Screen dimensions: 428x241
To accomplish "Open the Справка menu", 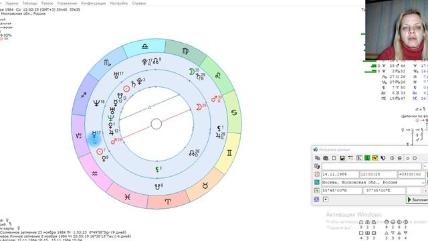I will [138, 3].
